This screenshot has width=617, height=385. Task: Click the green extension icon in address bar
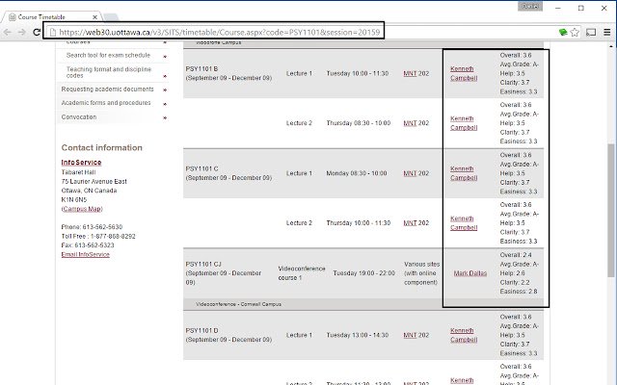pos(563,32)
